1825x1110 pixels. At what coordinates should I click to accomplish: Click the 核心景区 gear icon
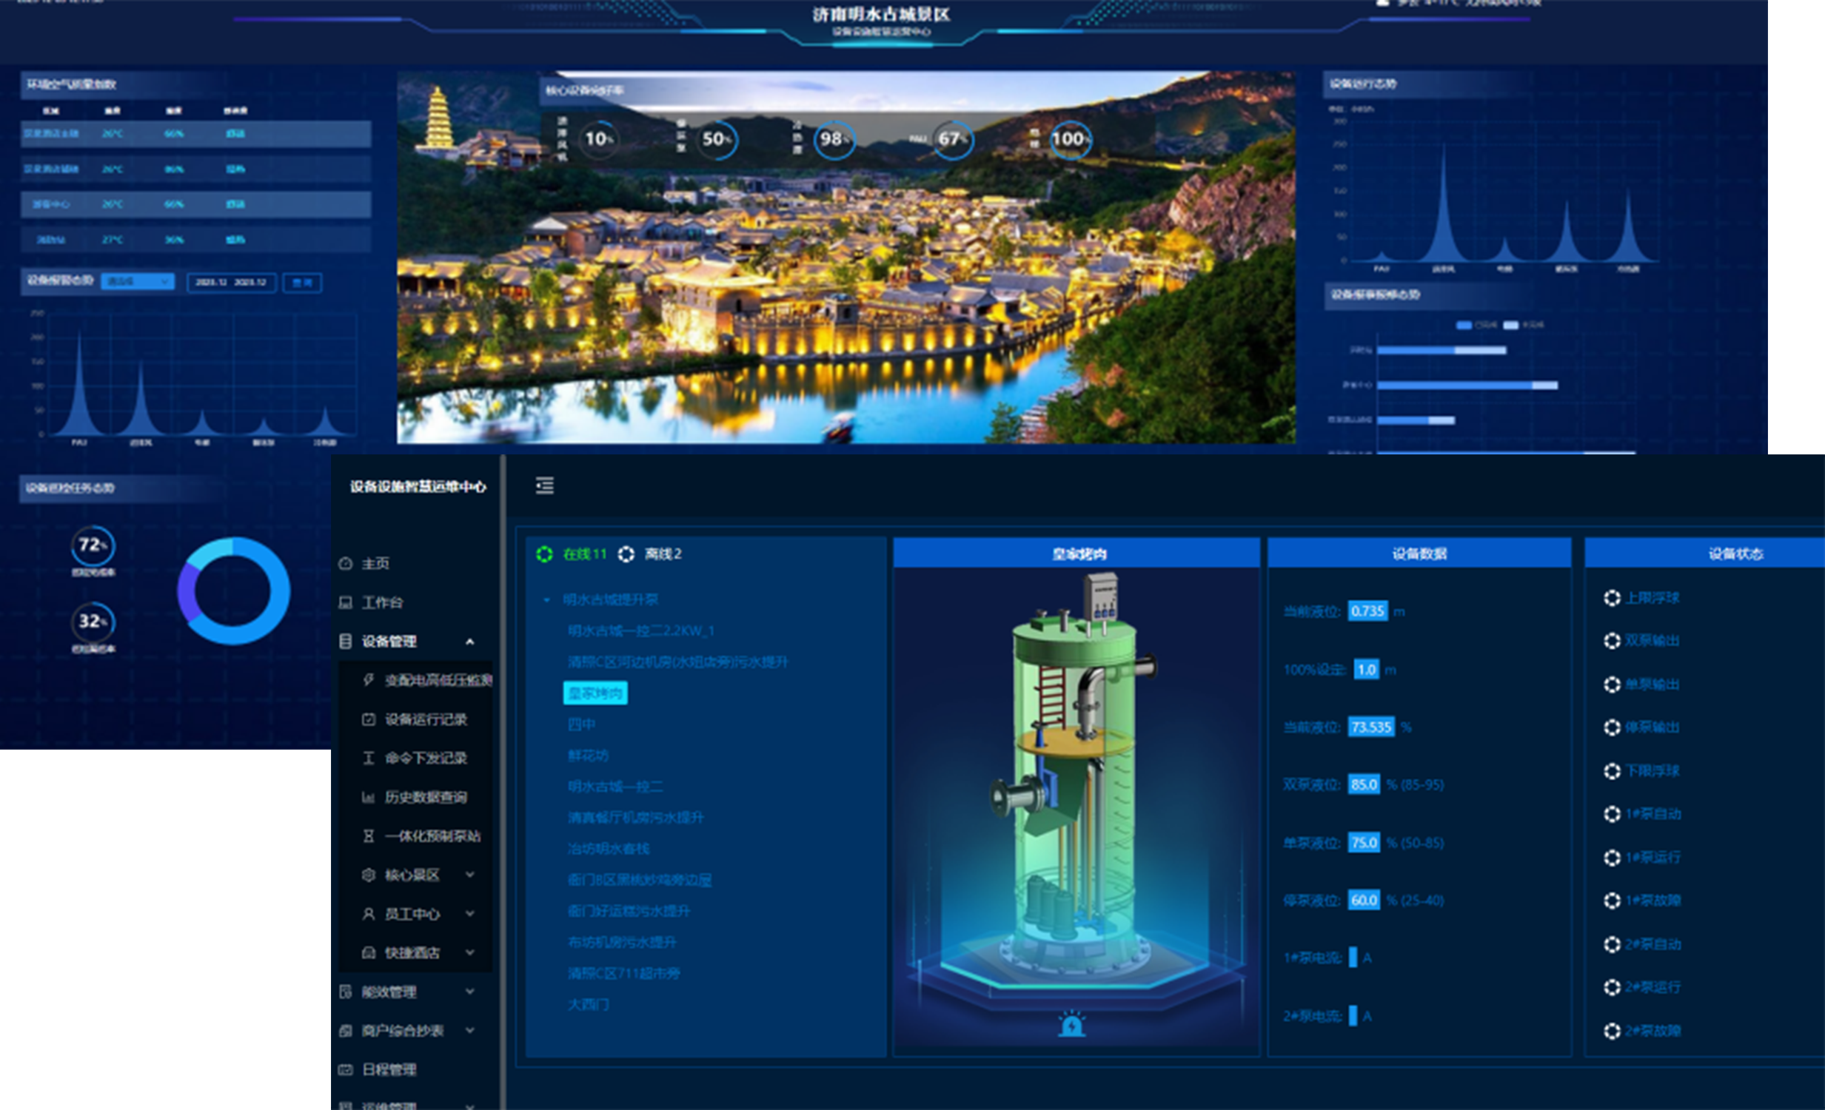click(x=368, y=875)
